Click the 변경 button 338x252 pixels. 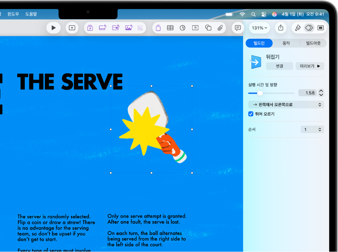click(x=279, y=66)
